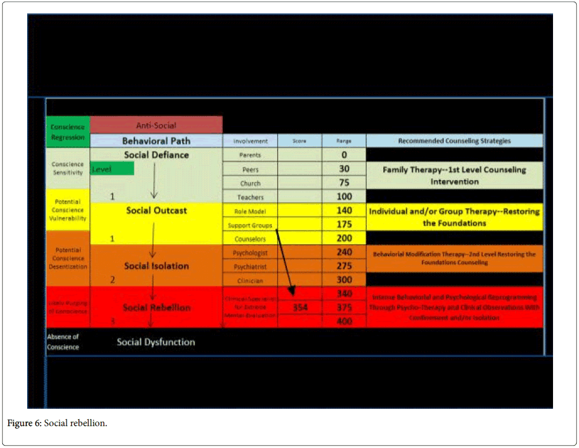This screenshot has width=579, height=448.
Task: Click the range value 300
Action: pyautogui.click(x=344, y=280)
